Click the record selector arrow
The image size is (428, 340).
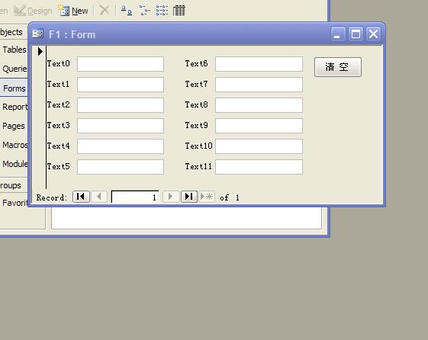pos(40,51)
